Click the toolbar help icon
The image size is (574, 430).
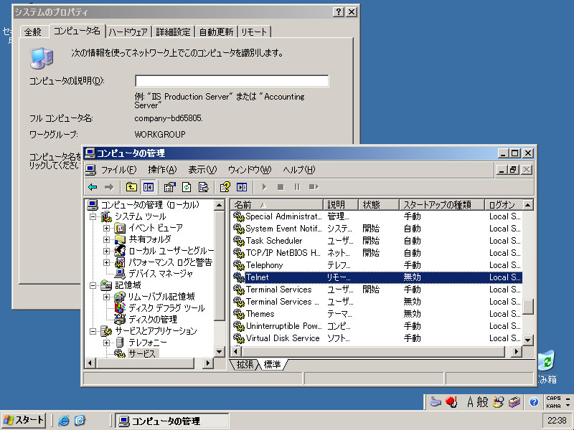(225, 187)
